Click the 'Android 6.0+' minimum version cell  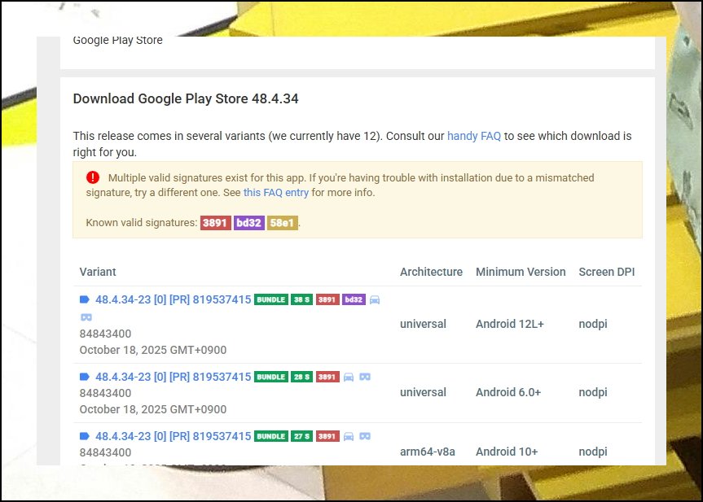point(508,392)
